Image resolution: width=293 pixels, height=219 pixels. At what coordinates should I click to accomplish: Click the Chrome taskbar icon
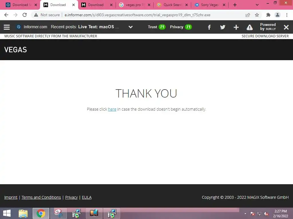(x=41, y=213)
